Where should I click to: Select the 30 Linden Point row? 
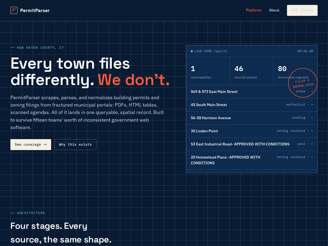(252, 131)
